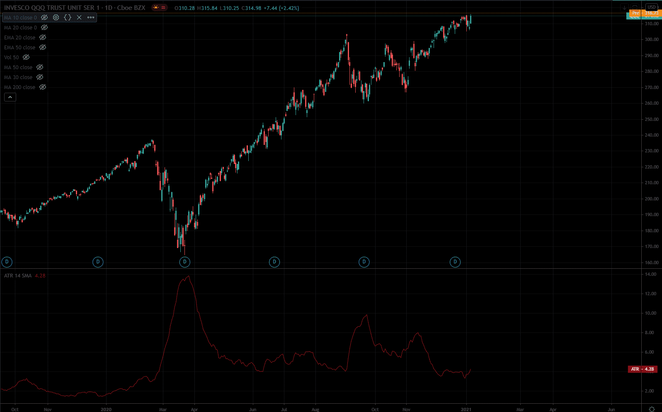The height and width of the screenshot is (412, 662).
Task: Select the MA 20 close 0 legend label
Action: pyautogui.click(x=20, y=27)
